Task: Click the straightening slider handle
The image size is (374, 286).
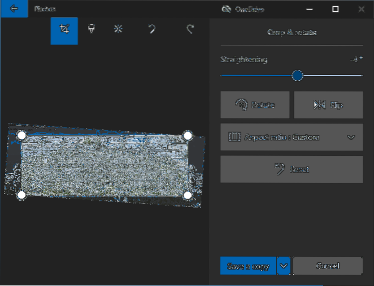Action: pyautogui.click(x=297, y=76)
